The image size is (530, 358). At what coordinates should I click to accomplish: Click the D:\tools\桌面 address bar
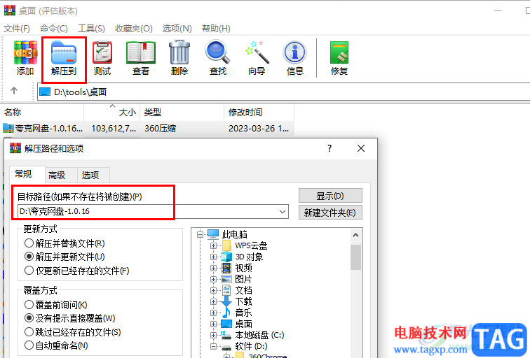click(283, 92)
